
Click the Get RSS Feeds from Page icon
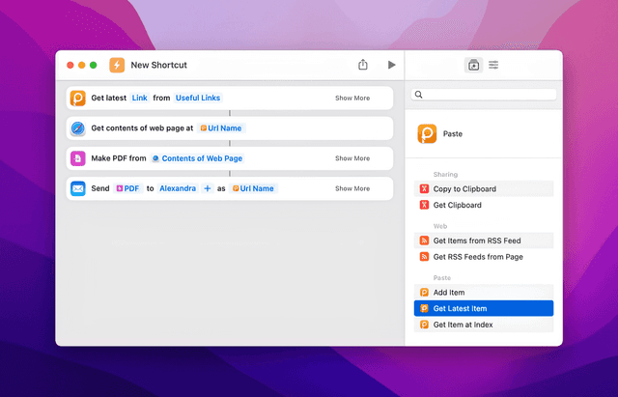(x=424, y=257)
